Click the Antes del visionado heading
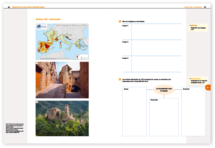This screenshot has height=148, width=215. coord(48,19)
